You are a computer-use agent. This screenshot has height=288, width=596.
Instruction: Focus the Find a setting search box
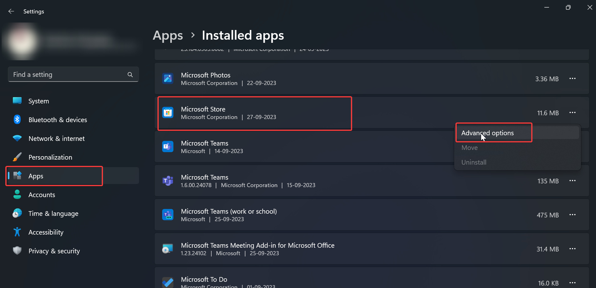tap(73, 74)
